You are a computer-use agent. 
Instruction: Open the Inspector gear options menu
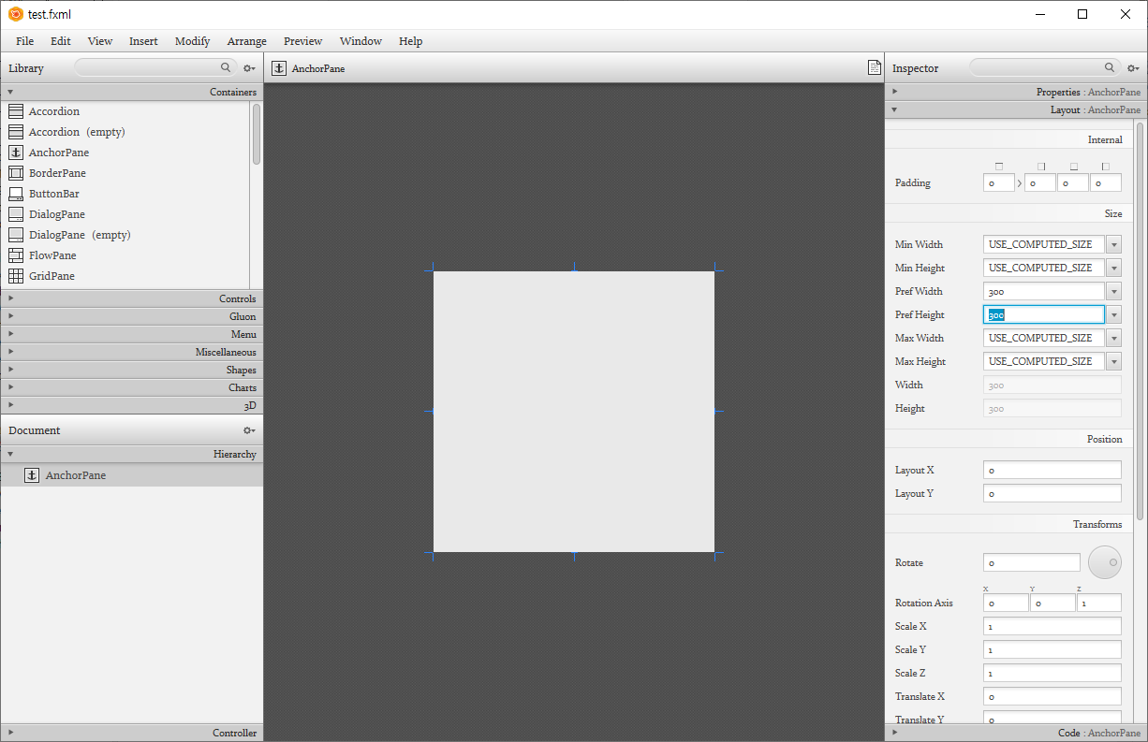coord(1133,68)
